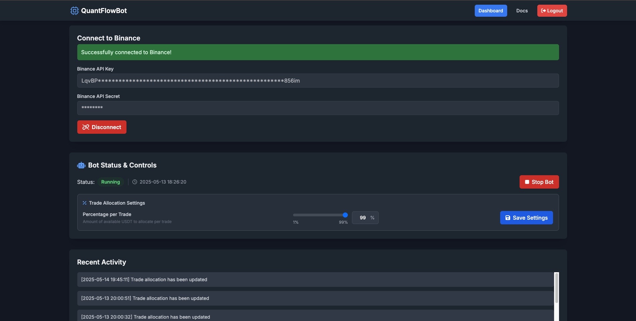Click the Running status badge

[x=110, y=182]
